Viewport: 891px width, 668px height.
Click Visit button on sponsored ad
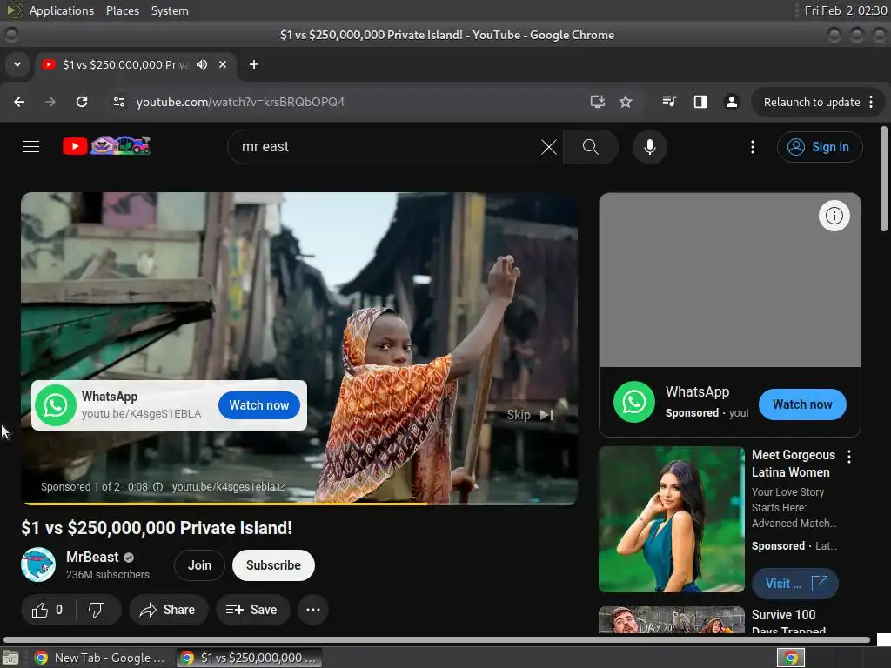pyautogui.click(x=795, y=584)
